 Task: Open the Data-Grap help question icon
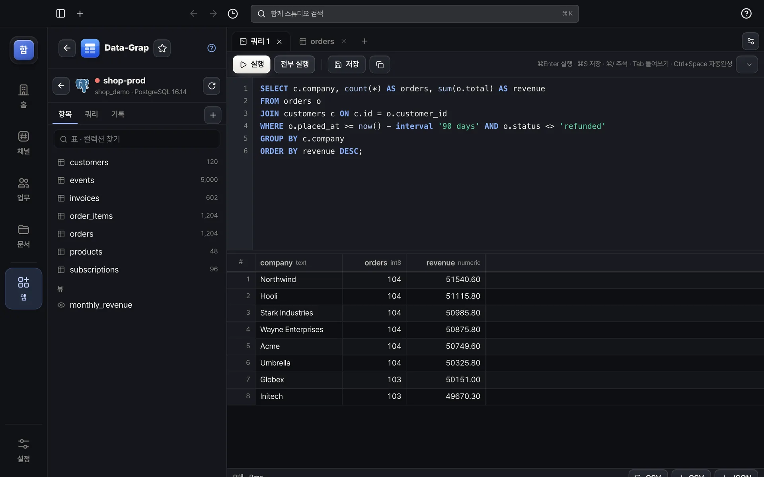(211, 48)
